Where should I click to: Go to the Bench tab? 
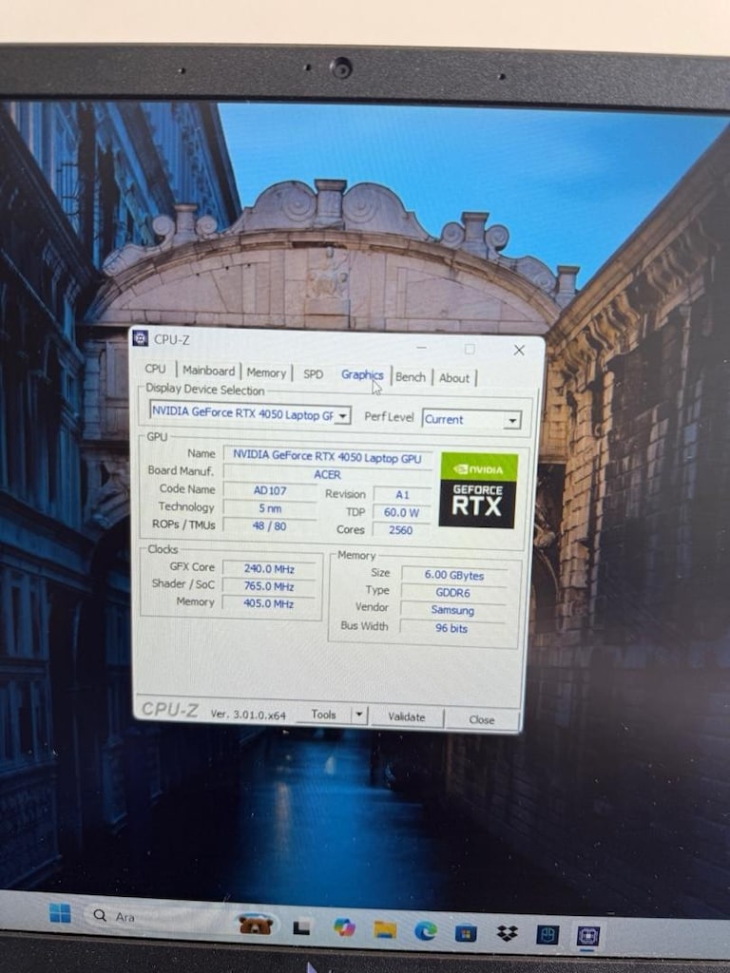(x=411, y=376)
